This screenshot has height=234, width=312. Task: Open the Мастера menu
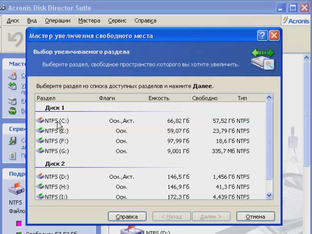[x=89, y=21]
